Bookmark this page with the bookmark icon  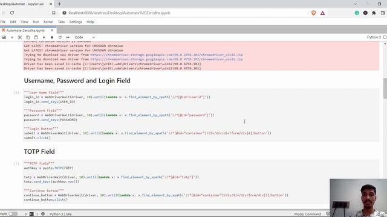click(54, 13)
